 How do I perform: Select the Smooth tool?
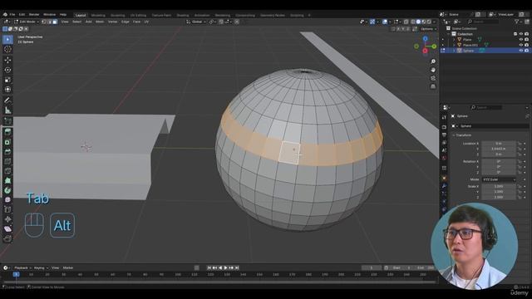7,200
